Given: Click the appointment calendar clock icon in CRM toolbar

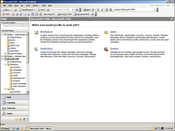Looking at the screenshot, I should click(x=33, y=14).
